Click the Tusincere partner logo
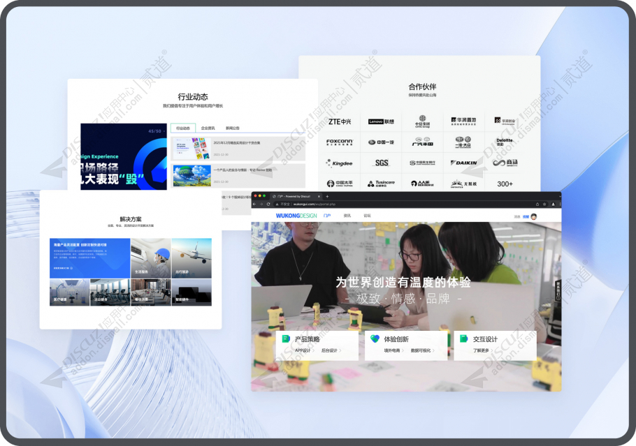 381,184
